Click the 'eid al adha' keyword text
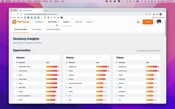 coord(22,87)
